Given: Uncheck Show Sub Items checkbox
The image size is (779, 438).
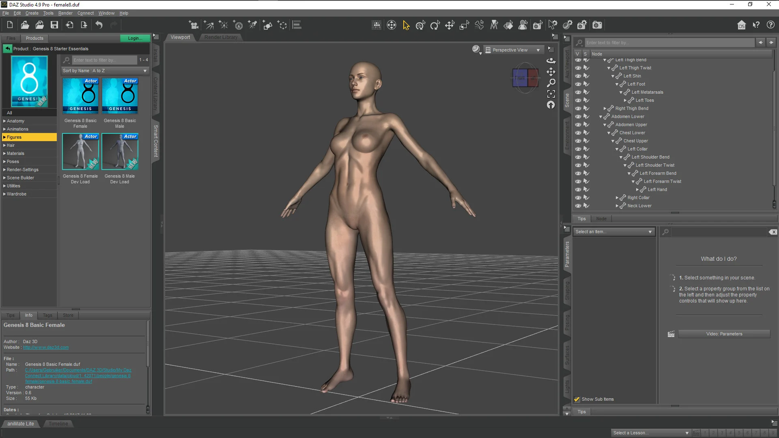Looking at the screenshot, I should (577, 399).
